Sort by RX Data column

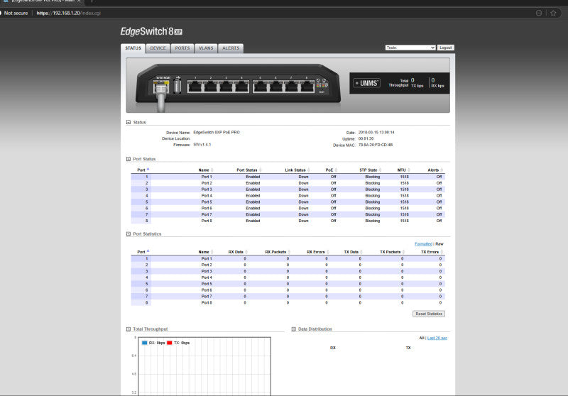pyautogui.click(x=238, y=252)
